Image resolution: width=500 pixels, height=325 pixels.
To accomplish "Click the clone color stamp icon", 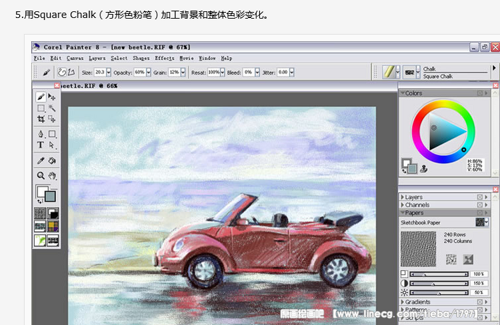I will (423, 169).
